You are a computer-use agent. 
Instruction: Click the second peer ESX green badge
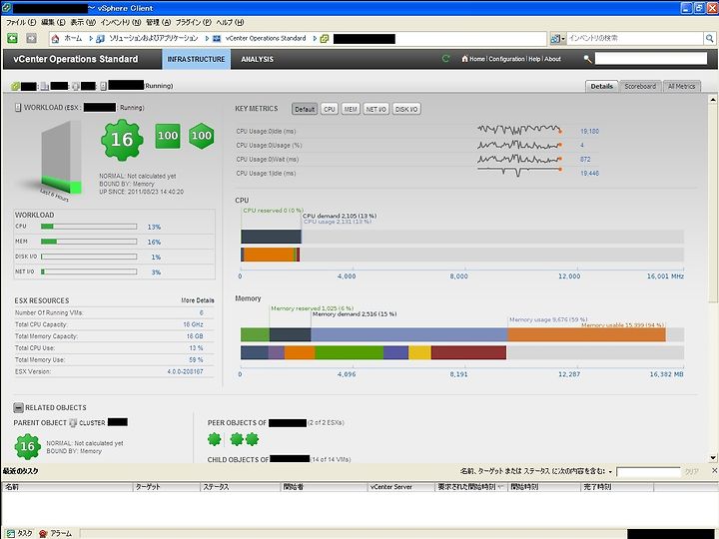237,439
